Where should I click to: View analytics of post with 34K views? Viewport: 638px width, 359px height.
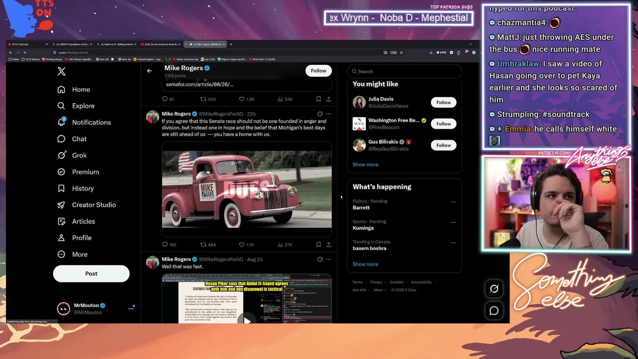pos(285,99)
